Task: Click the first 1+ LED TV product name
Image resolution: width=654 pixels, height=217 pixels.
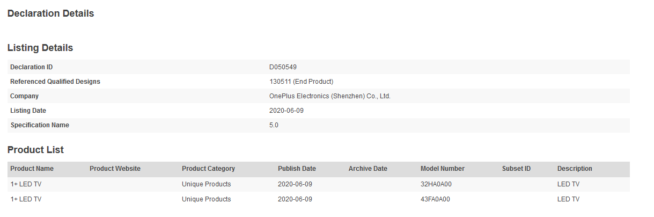Action: point(26,184)
